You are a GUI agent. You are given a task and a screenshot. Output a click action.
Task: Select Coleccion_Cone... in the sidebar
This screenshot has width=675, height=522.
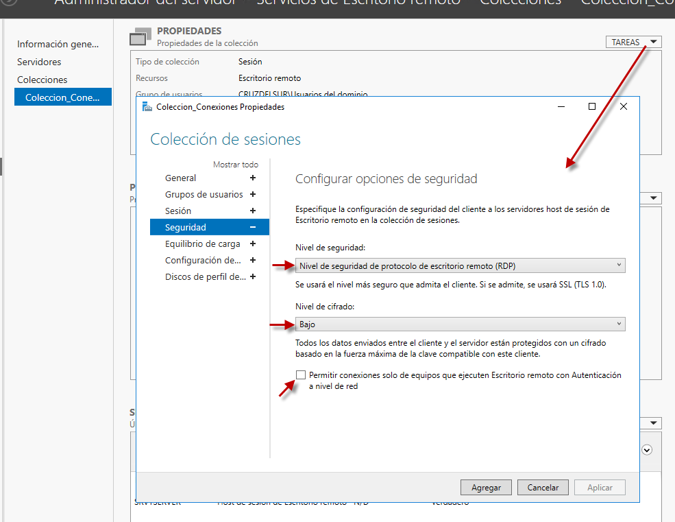point(63,97)
